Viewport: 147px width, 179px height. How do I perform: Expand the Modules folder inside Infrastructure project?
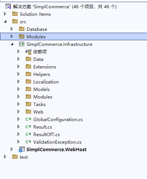point(18,97)
